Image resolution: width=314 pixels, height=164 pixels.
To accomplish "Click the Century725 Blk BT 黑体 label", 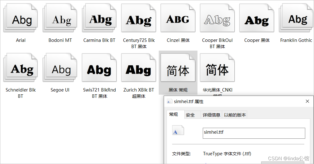I will (139, 43).
